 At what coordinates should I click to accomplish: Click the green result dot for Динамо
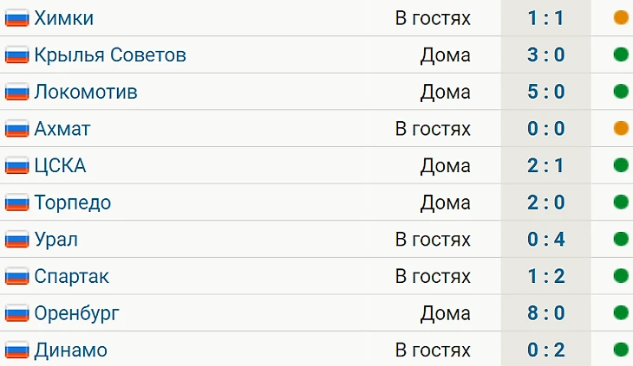(620, 350)
